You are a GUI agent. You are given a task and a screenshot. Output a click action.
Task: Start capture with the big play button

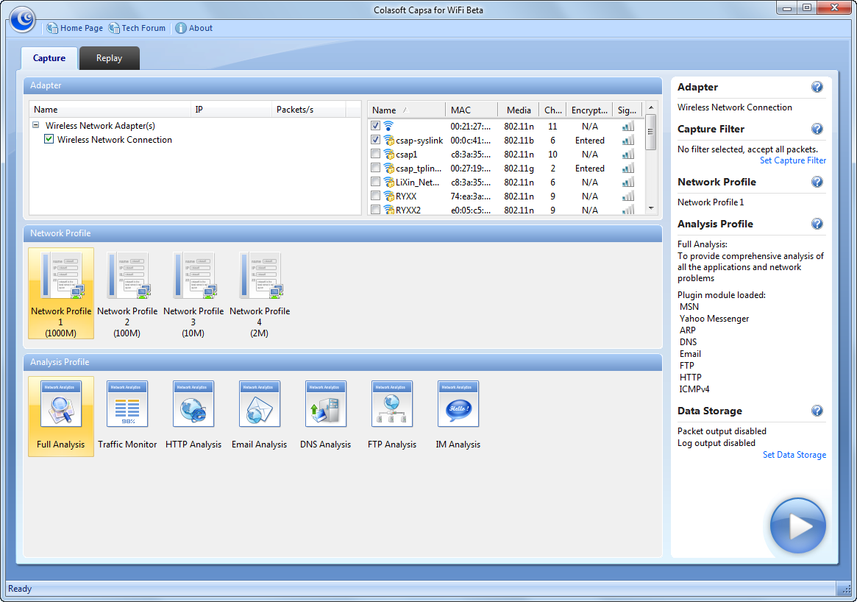[798, 525]
